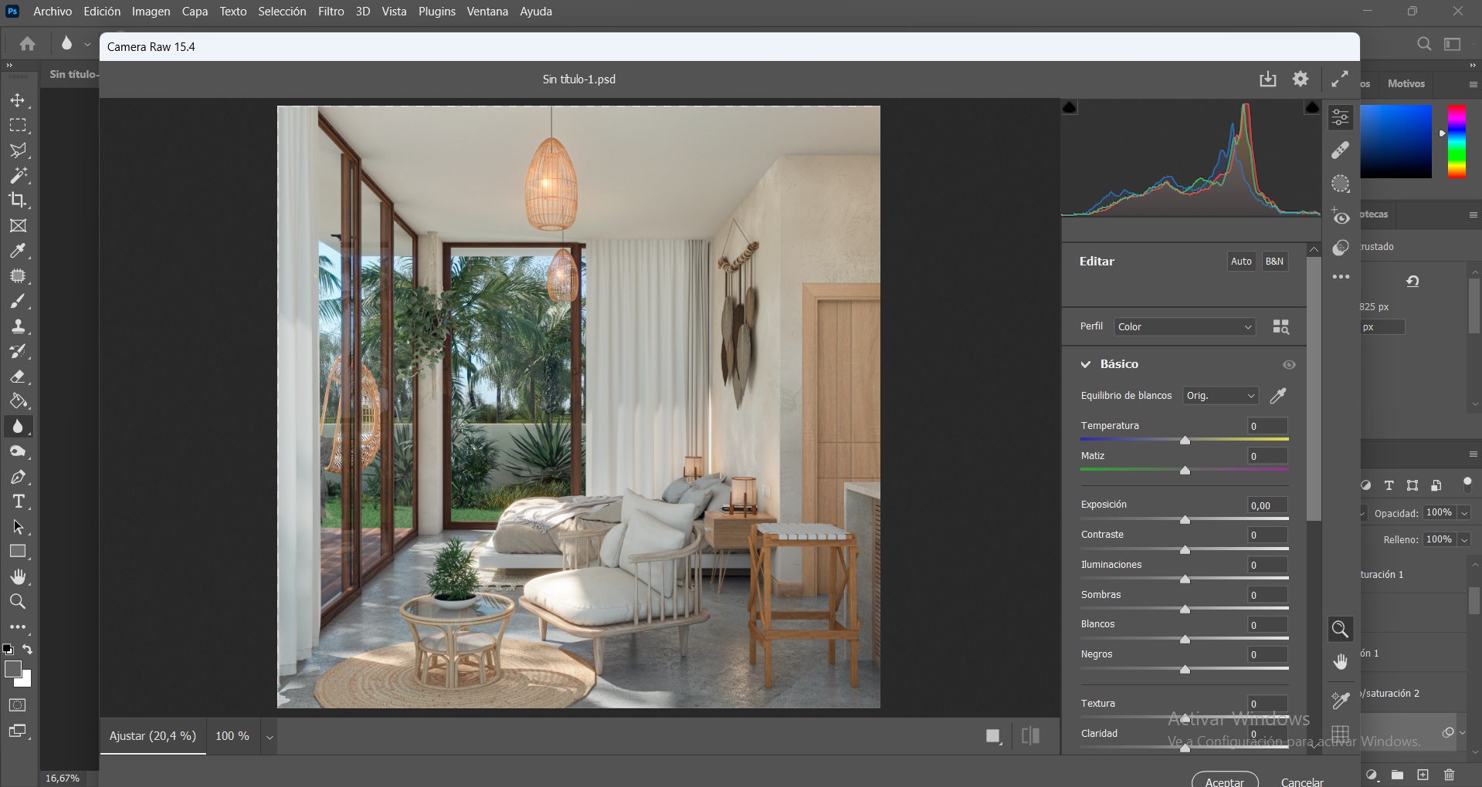The image size is (1482, 787).
Task: Open the Equilibrio de blancos dropdown
Action: (1219, 395)
